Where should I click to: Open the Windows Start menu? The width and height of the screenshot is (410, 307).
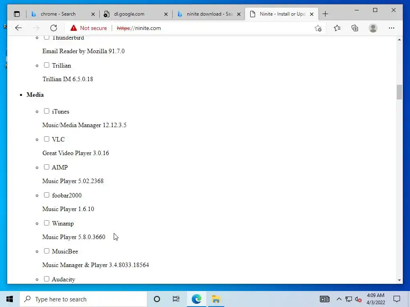(x=10, y=299)
